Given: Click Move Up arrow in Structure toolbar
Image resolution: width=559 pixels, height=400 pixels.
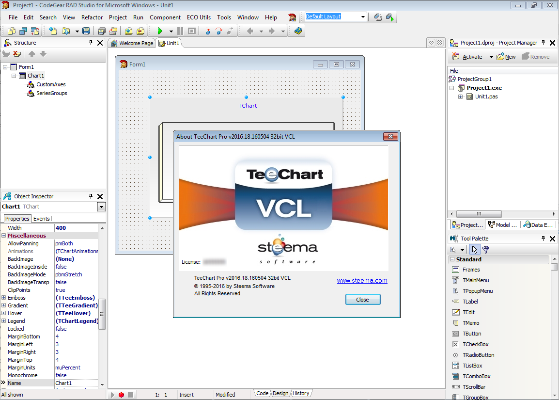Looking at the screenshot, I should 32,54.
